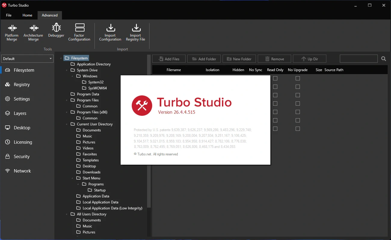
Task: Select the Import Registry File icon
Action: coord(136,28)
